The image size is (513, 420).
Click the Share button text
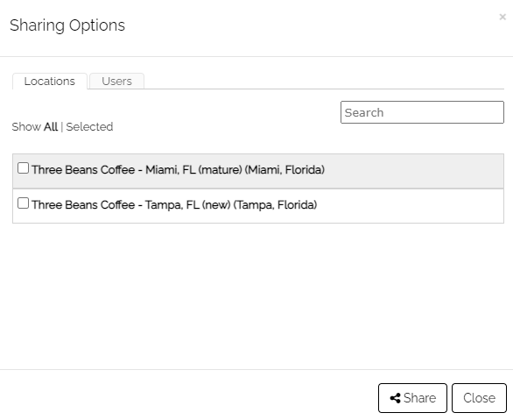[x=419, y=398]
